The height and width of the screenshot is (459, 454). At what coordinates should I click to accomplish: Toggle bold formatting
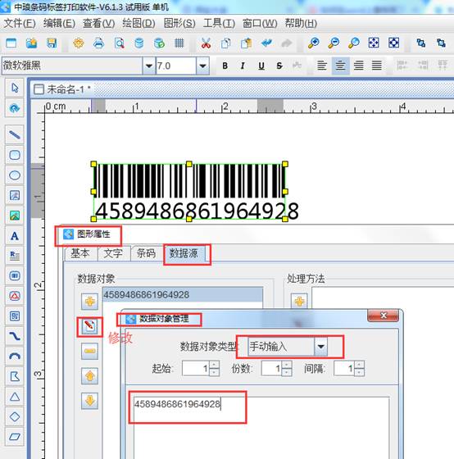(x=225, y=66)
